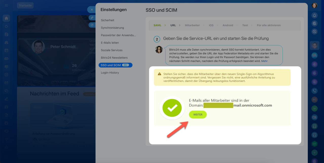The width and height of the screenshot is (324, 163).
Task: Copy link using the chain icon button
Action: click(92, 18)
